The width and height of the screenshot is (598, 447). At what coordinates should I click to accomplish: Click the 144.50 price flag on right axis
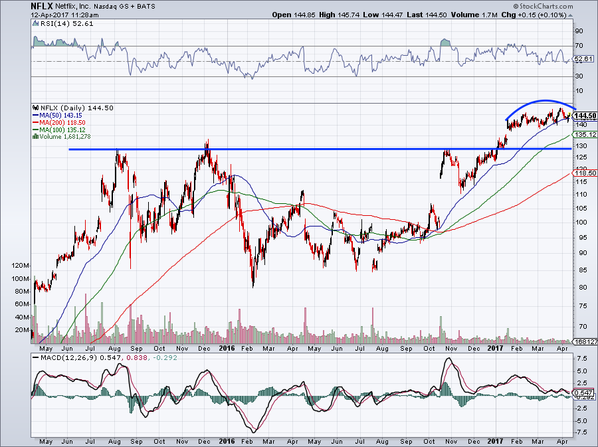[x=585, y=116]
